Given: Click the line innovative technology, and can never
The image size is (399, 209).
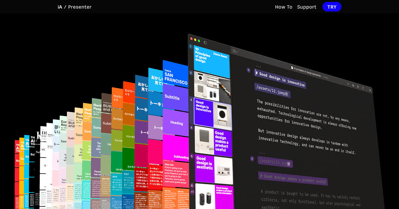Looking at the screenshot, I should [x=307, y=146].
